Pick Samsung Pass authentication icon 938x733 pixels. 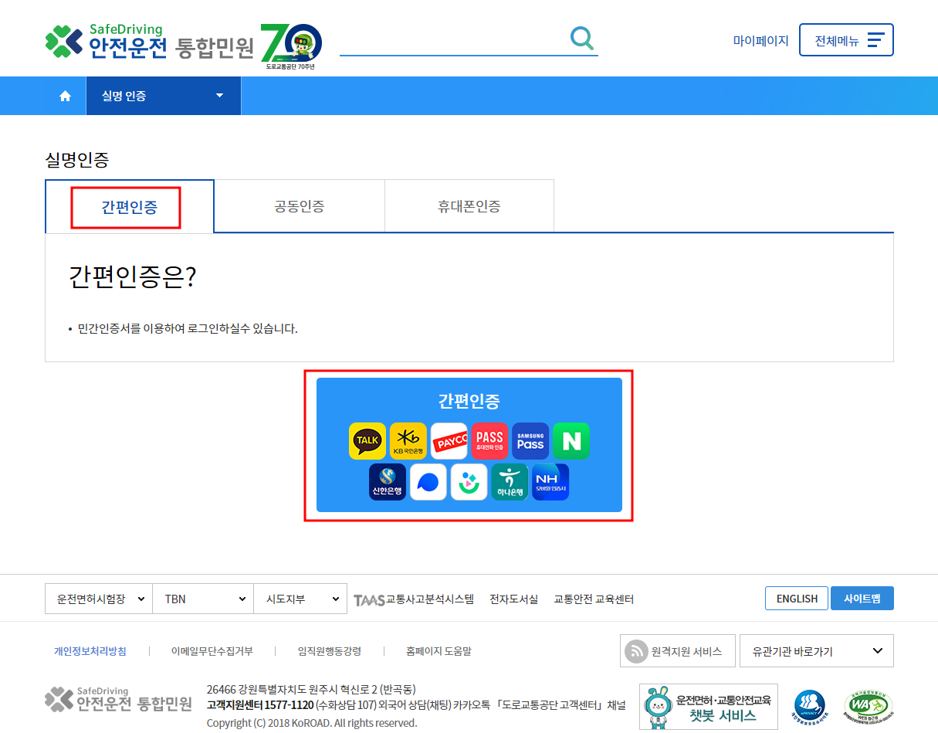click(530, 440)
